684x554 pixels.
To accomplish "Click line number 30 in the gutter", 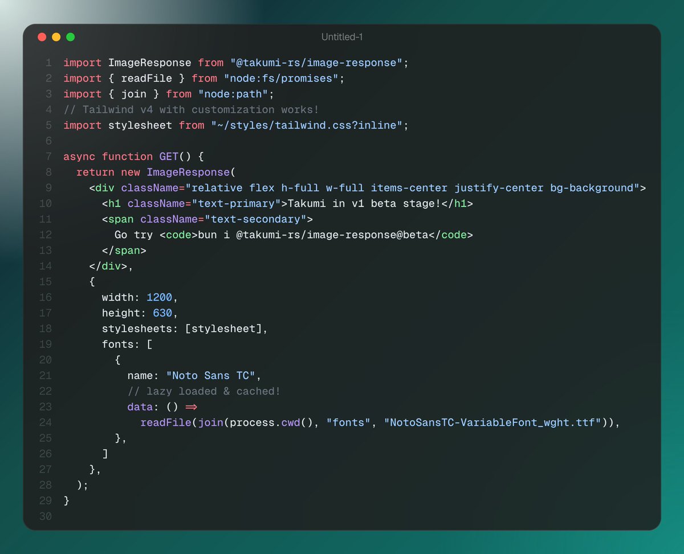I will [46, 516].
